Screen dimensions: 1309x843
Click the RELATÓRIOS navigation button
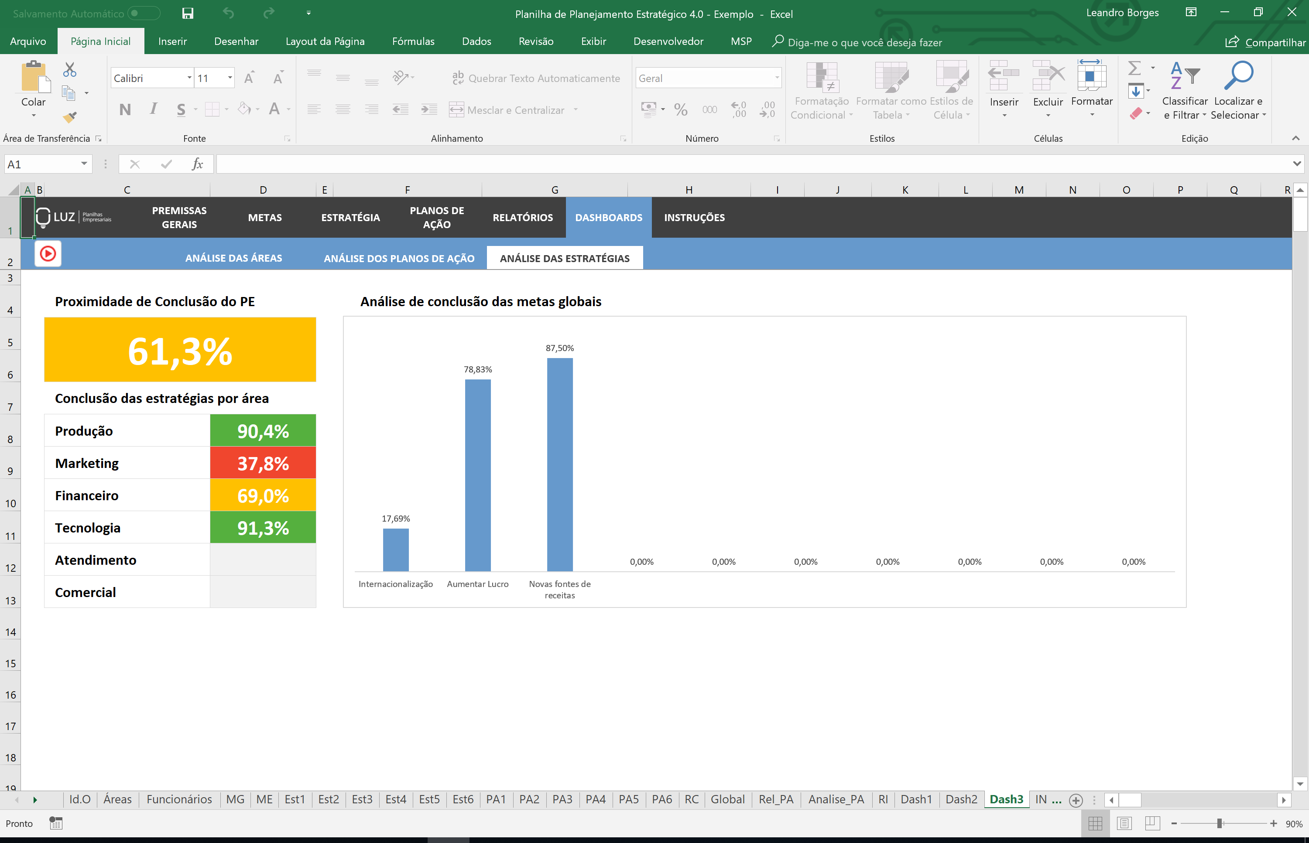coord(522,217)
